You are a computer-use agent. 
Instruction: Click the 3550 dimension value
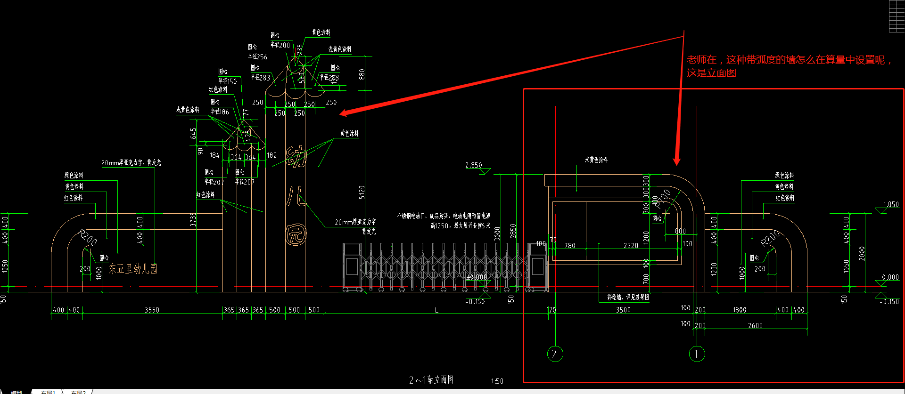[152, 310]
